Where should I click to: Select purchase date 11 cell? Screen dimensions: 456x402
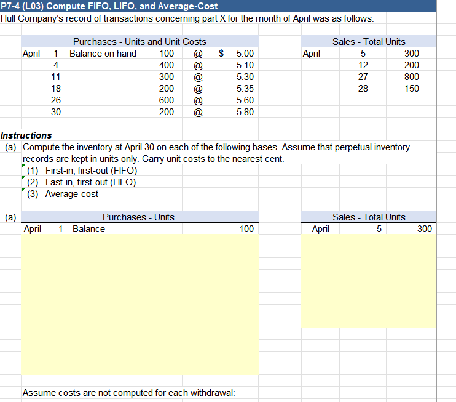point(56,77)
